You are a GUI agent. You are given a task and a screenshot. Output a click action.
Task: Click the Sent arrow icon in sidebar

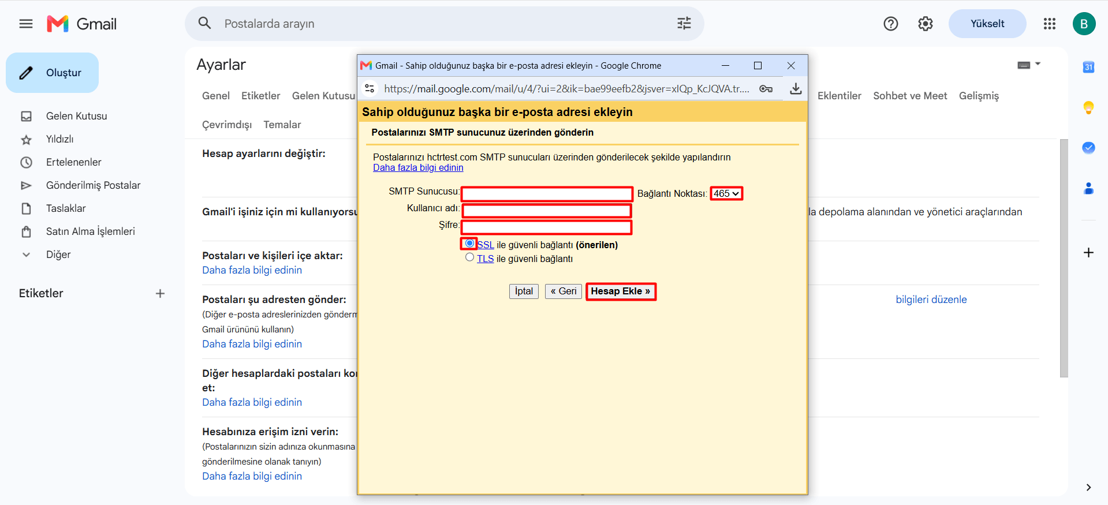click(x=26, y=185)
